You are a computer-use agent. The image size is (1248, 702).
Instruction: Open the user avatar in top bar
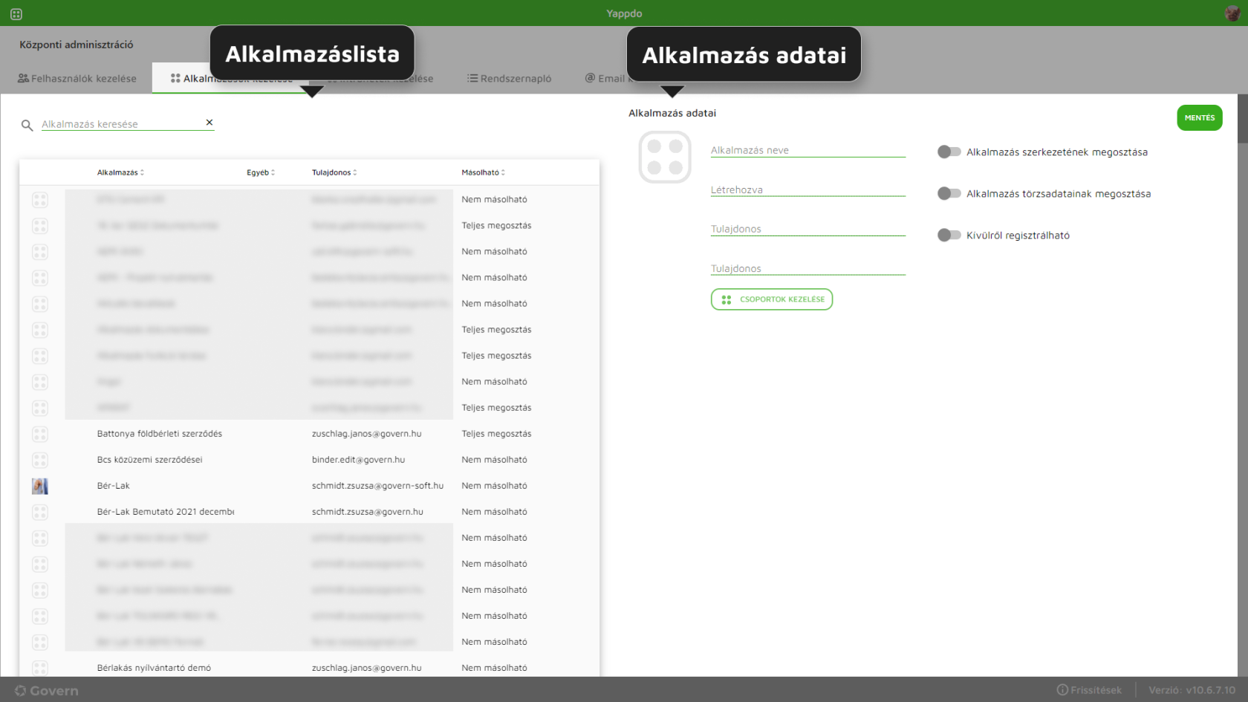(1232, 13)
